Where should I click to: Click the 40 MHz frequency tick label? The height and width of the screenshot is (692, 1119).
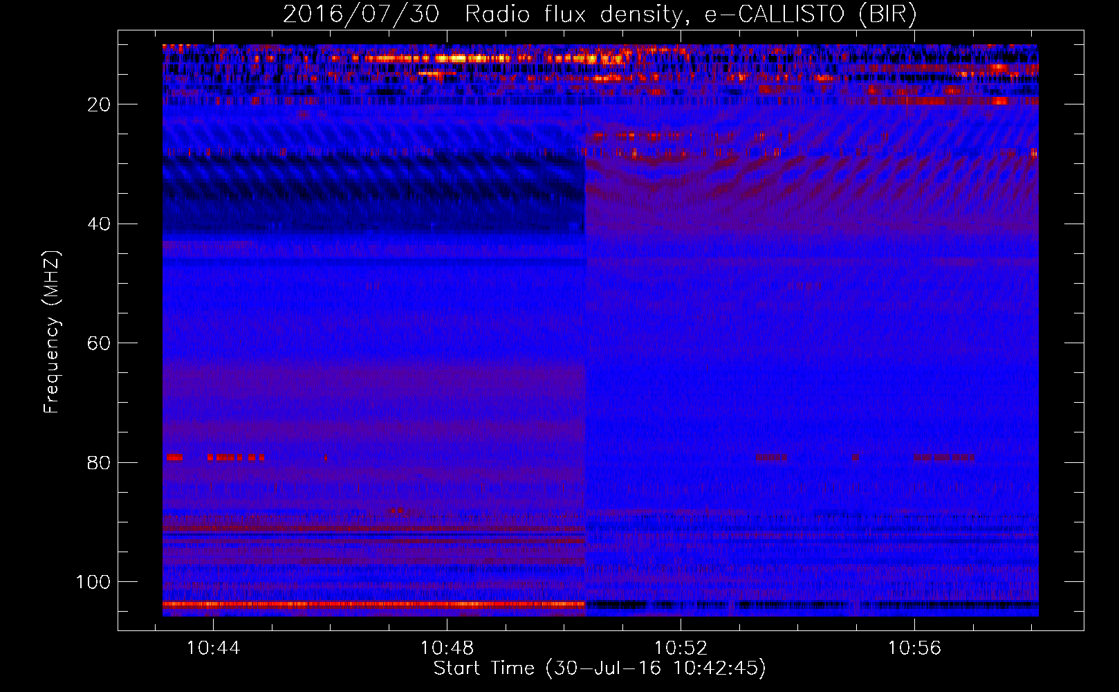99,224
